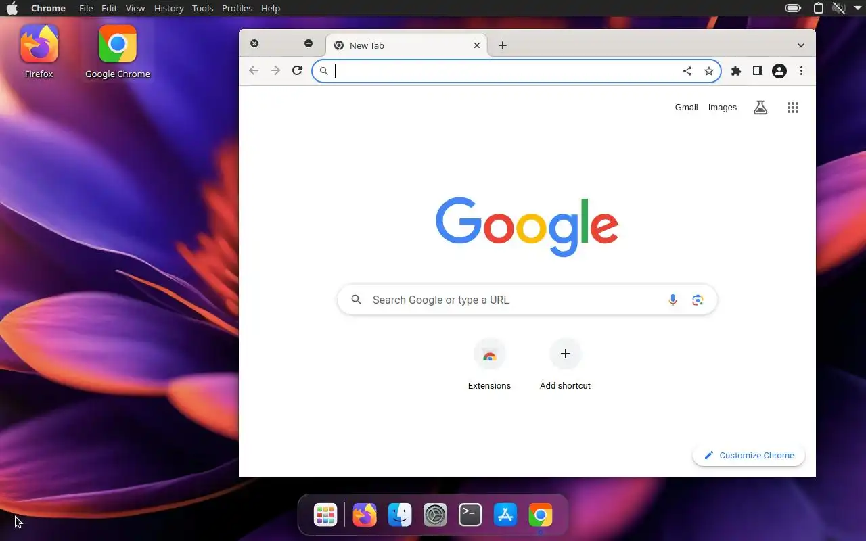This screenshot has width=866, height=541.
Task: Select the New Tab tab
Action: pyautogui.click(x=406, y=45)
